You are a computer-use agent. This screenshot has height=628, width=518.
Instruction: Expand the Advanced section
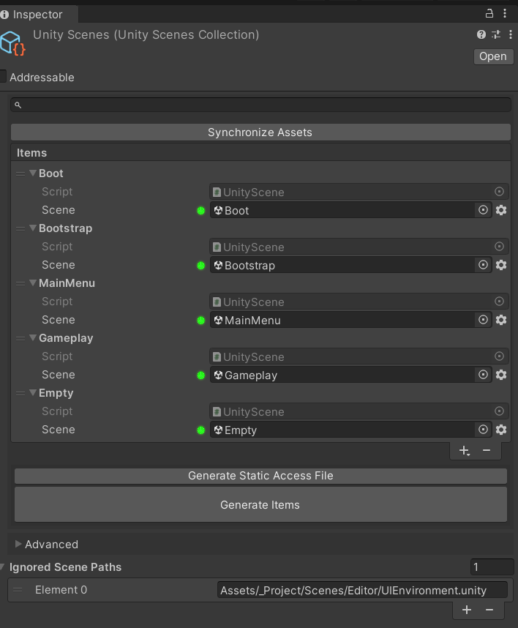18,544
